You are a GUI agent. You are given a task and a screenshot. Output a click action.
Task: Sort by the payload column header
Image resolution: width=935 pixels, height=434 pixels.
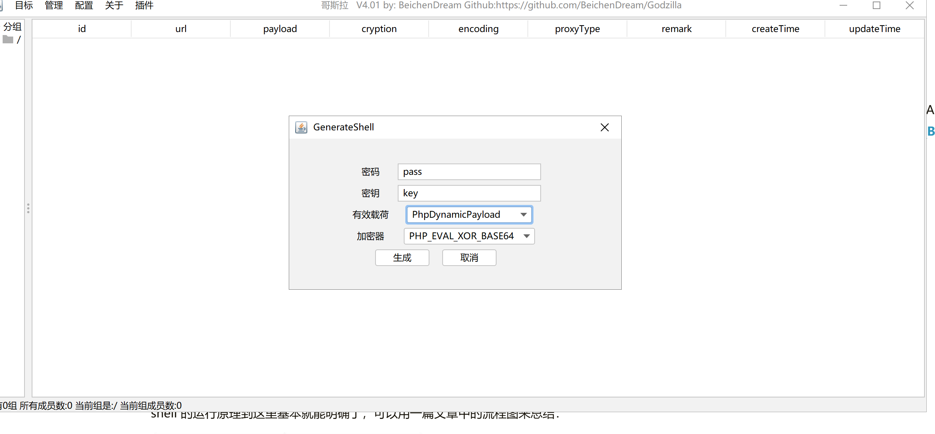click(x=280, y=29)
